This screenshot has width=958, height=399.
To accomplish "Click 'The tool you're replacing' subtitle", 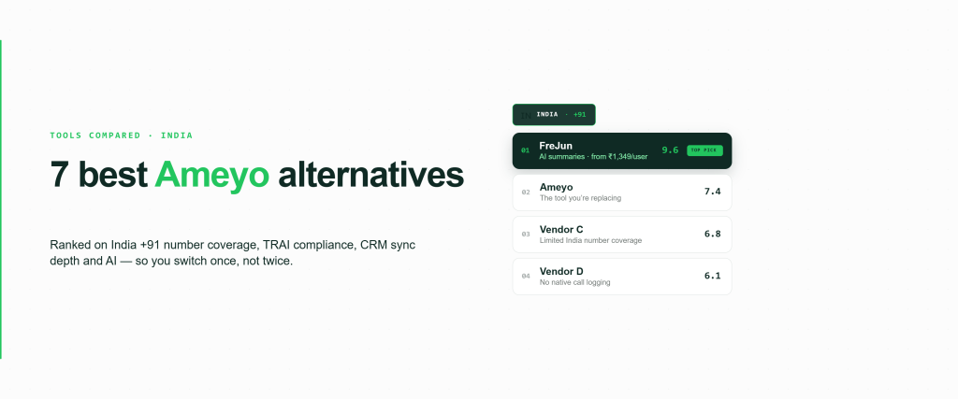I will [x=580, y=198].
